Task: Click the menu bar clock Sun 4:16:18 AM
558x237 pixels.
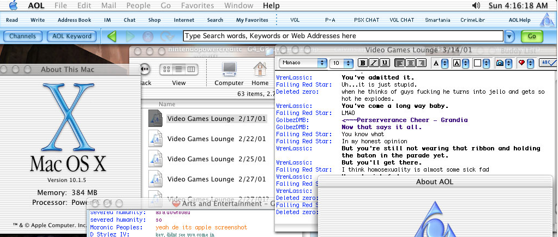Action: coord(518,5)
